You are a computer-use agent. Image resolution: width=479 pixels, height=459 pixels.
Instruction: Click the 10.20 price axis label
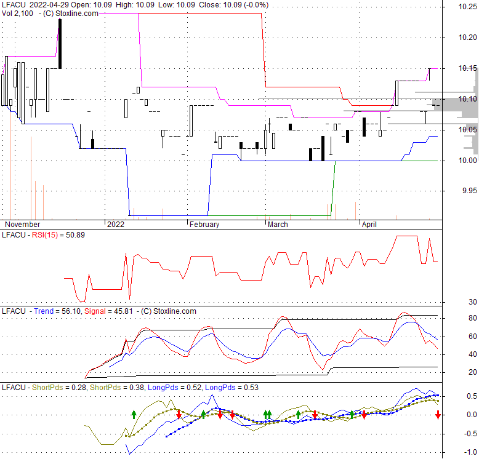click(x=467, y=38)
